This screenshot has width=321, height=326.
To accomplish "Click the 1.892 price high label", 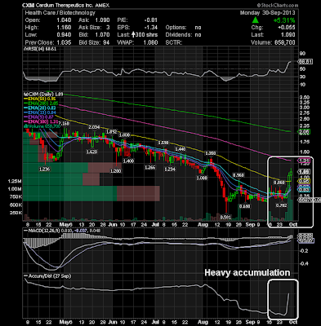I will pos(111,131).
